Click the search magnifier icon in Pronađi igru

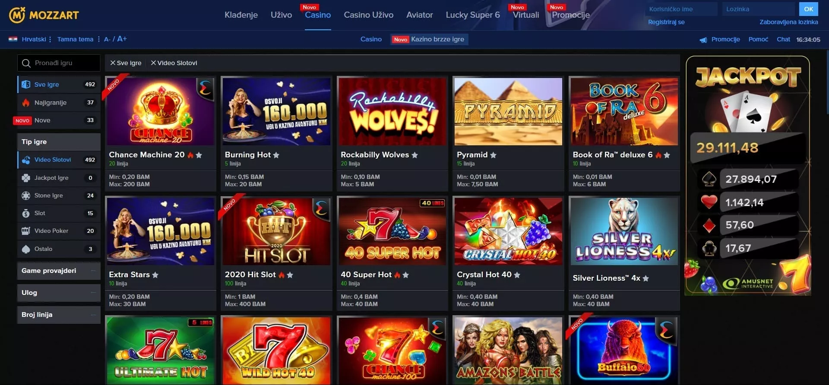click(26, 63)
